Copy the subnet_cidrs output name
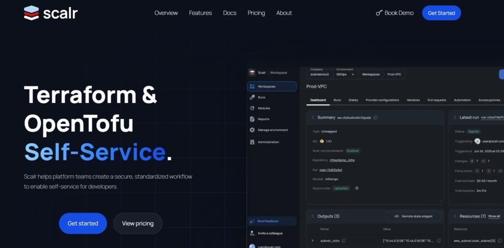Viewport: 504px width, 248px height. click(344, 241)
